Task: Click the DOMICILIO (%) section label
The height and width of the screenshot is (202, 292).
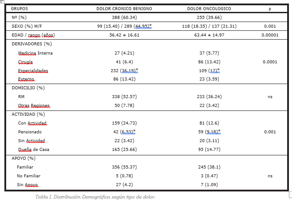Action: 28,88
